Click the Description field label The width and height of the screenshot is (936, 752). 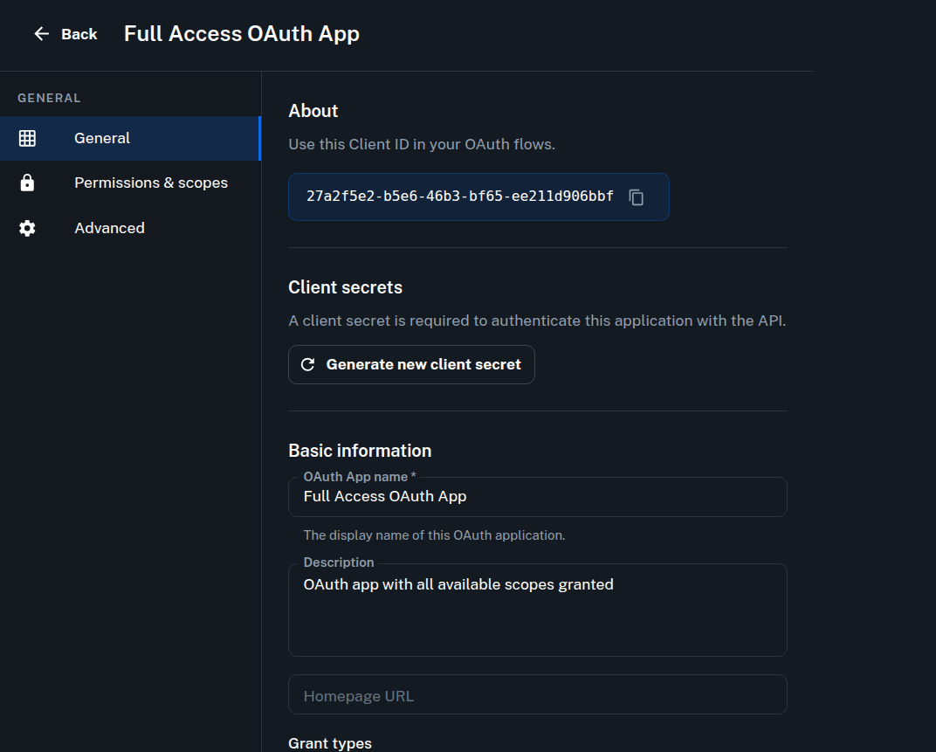(339, 562)
